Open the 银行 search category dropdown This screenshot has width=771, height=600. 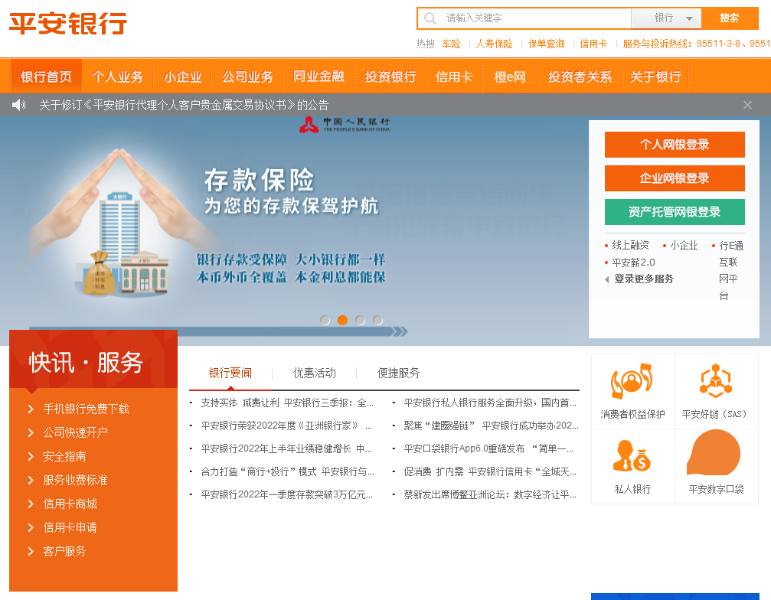click(666, 18)
